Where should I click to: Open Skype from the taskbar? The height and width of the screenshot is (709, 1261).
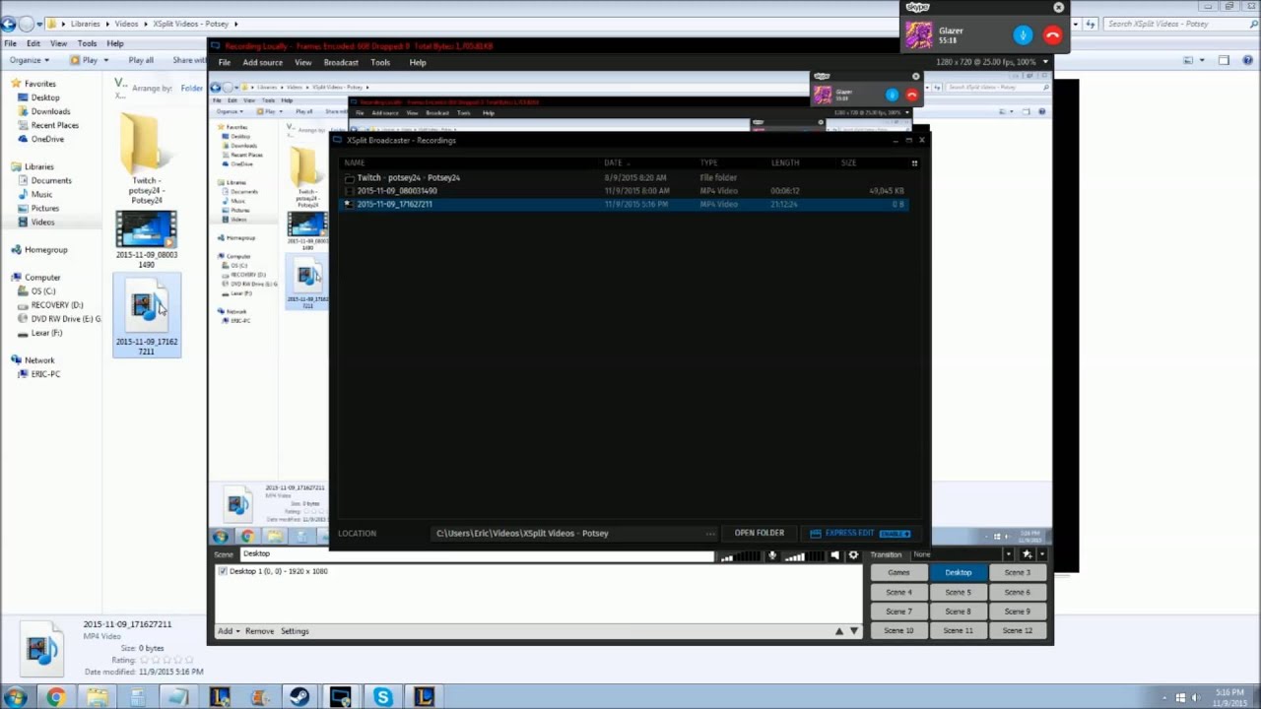(382, 697)
